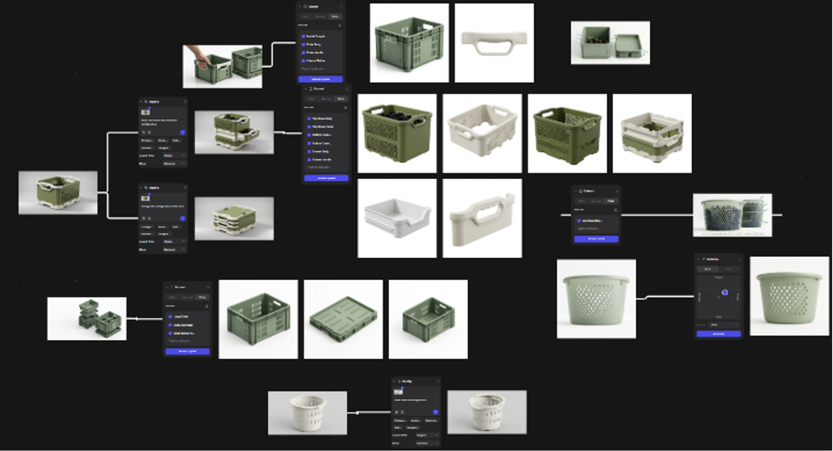Screen dimensions: 833x451
Task: Uncheck single checkbox in berry basket extract panel
Action: pos(579,221)
